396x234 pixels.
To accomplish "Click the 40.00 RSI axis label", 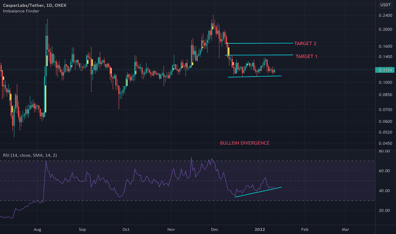I will (x=385, y=191).
